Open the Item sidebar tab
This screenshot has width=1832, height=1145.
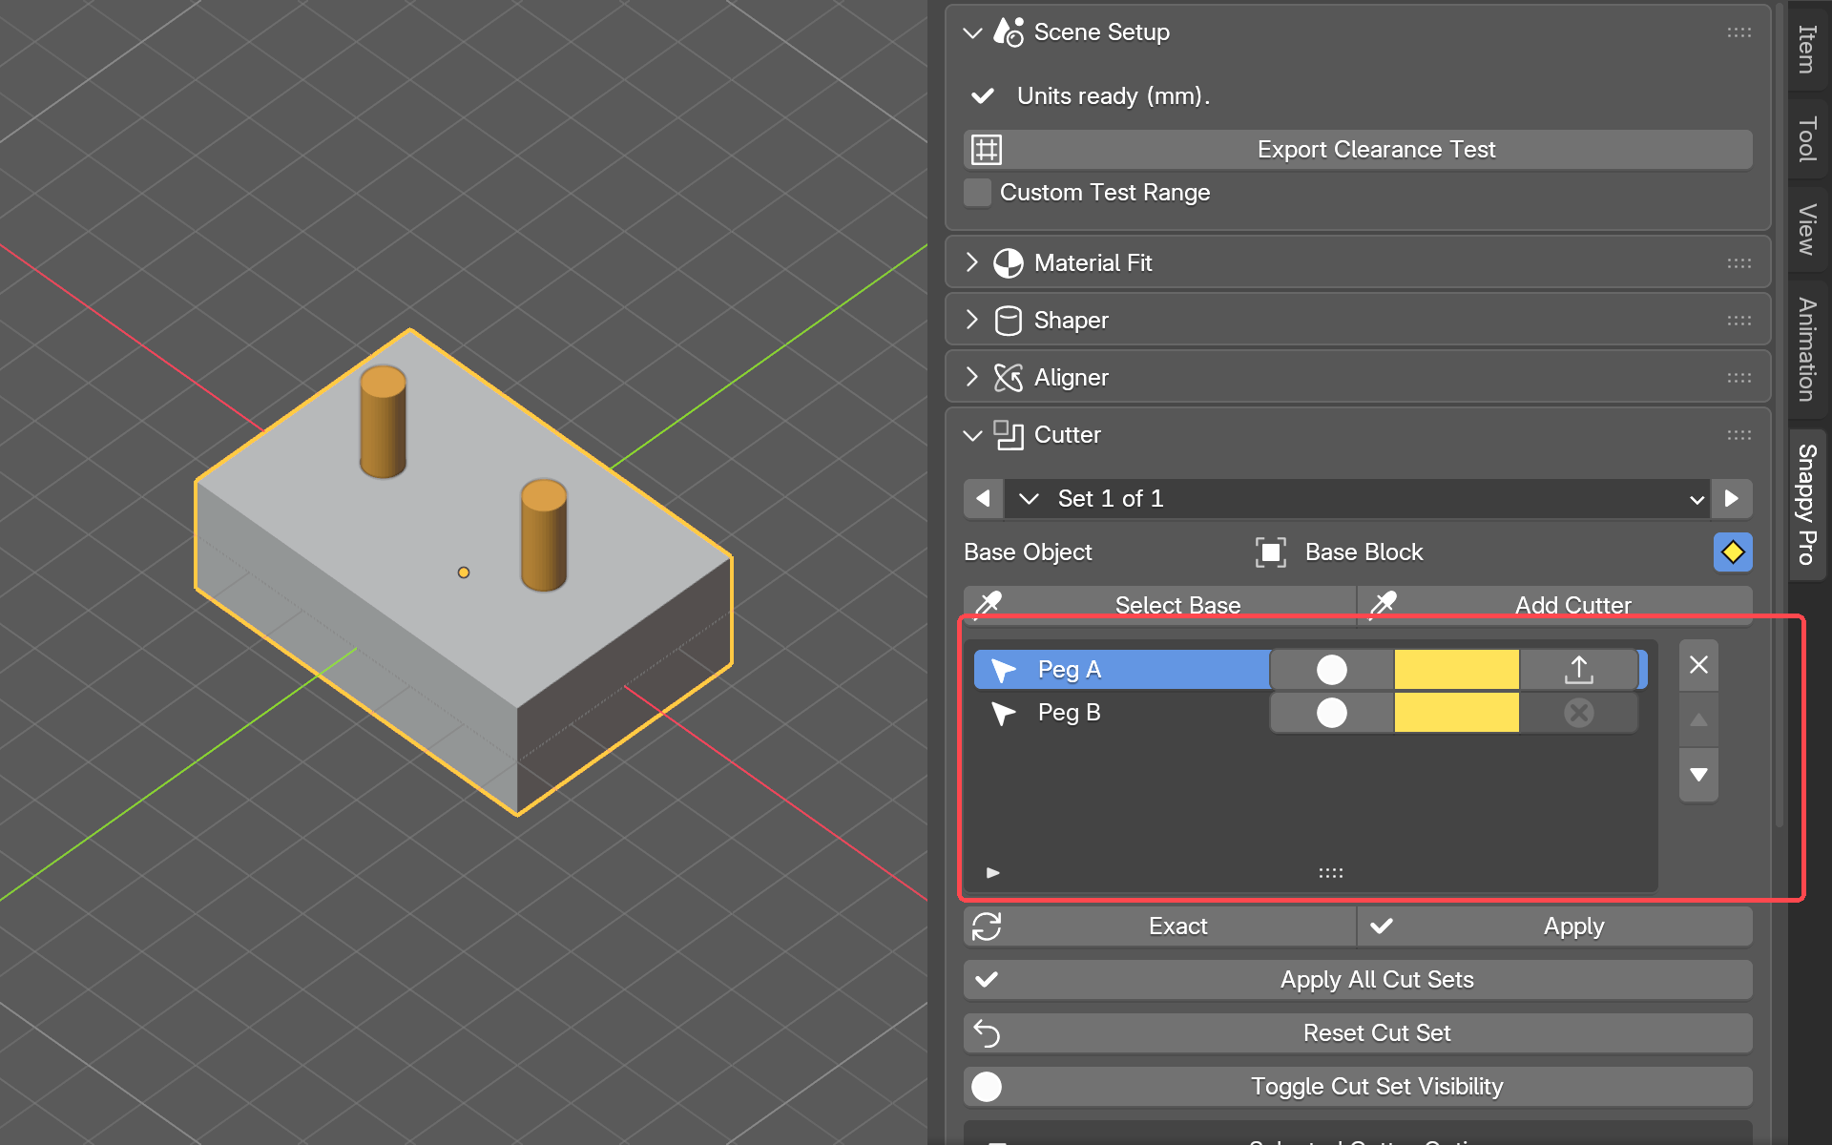pos(1807,49)
